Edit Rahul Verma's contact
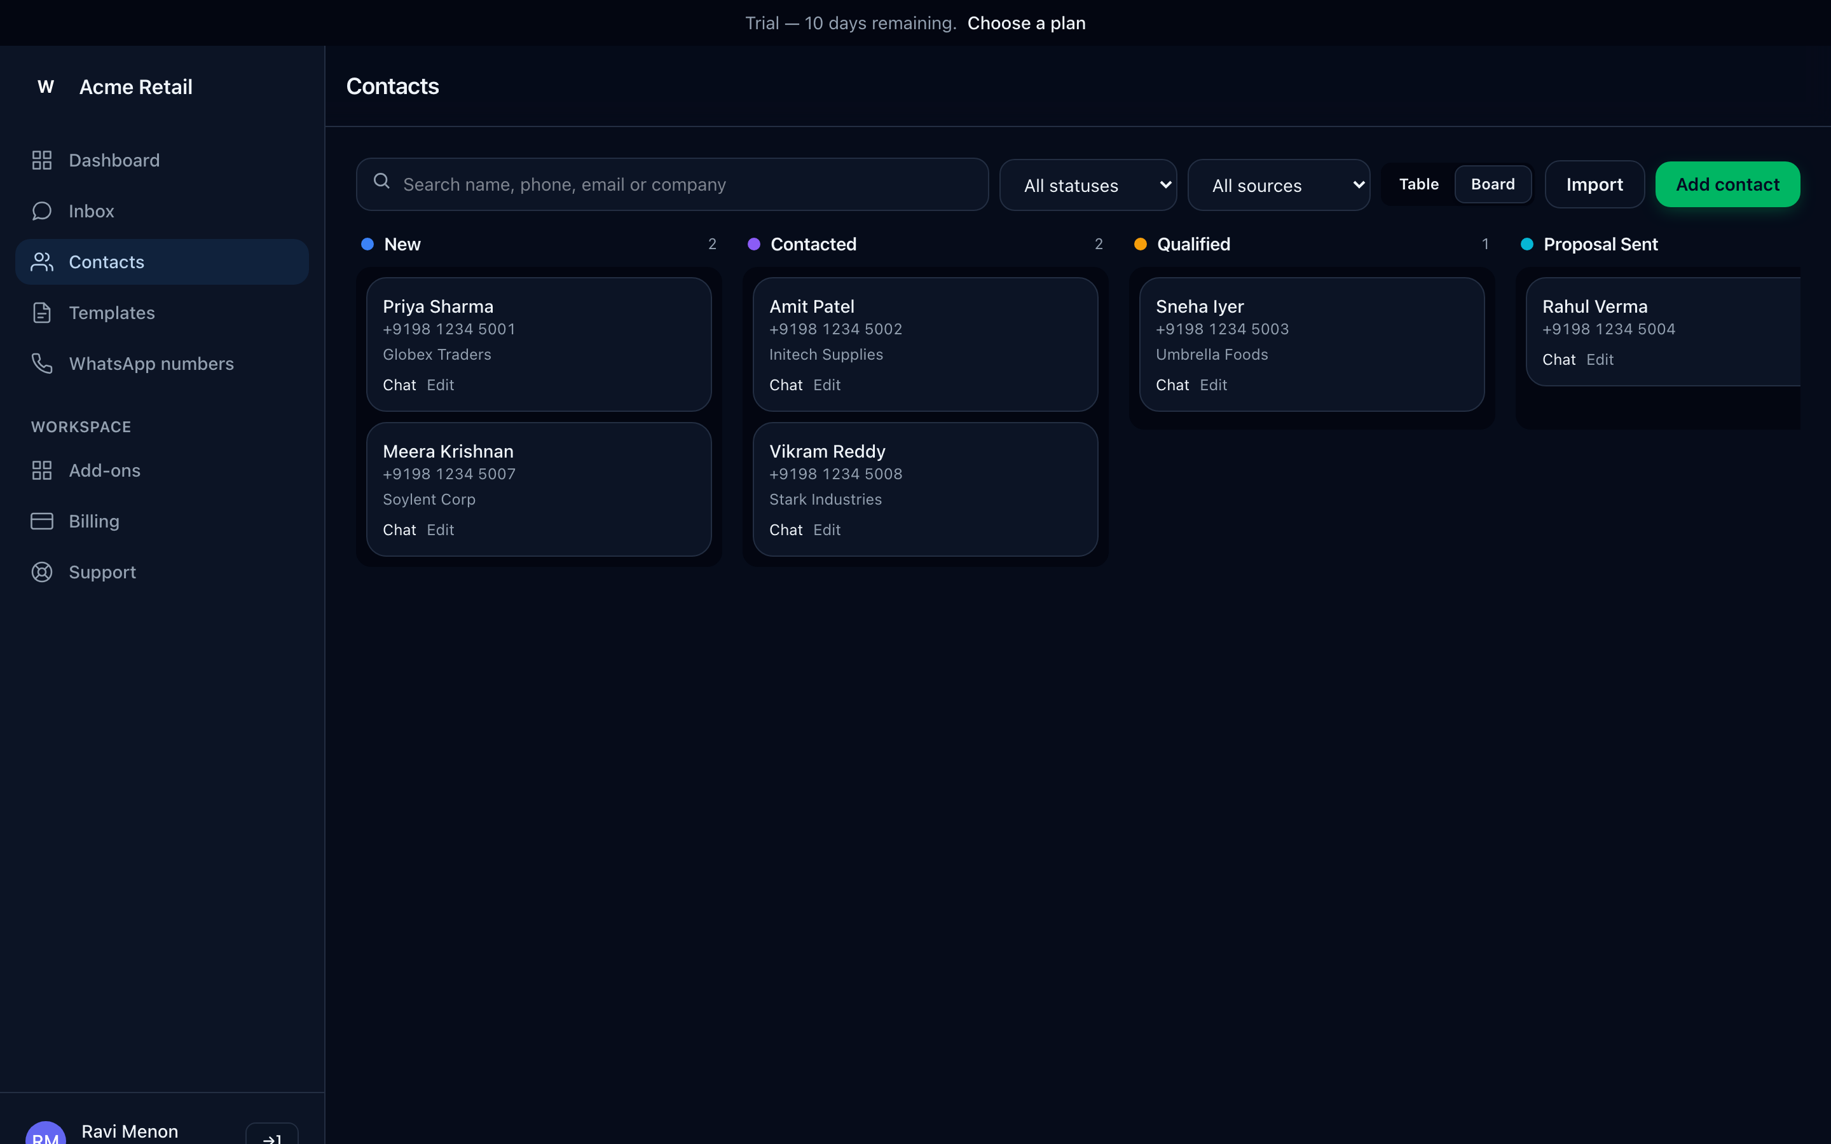This screenshot has height=1144, width=1831. tap(1600, 360)
